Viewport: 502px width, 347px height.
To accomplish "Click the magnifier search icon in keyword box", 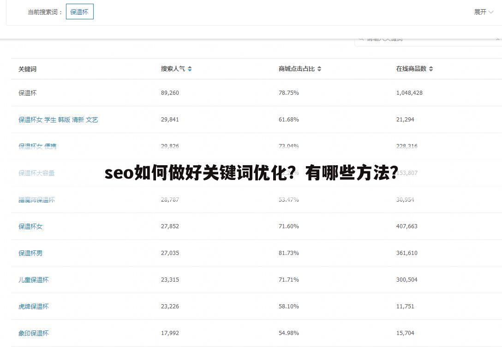I will coord(361,39).
